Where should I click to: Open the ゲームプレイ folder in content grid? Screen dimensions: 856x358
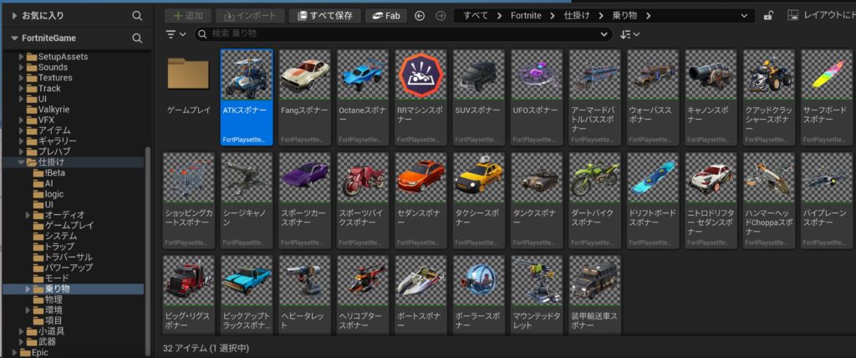click(189, 84)
